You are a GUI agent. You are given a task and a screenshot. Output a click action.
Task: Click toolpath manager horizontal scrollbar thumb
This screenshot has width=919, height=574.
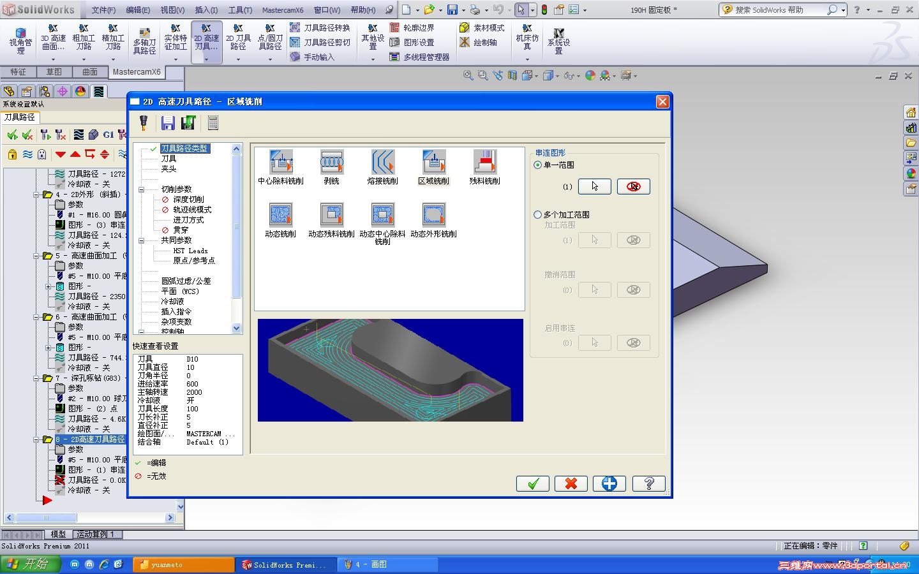[x=45, y=518]
